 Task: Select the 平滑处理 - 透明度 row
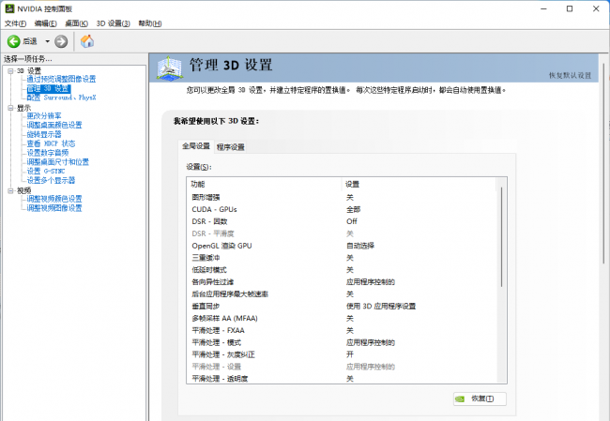coord(342,378)
